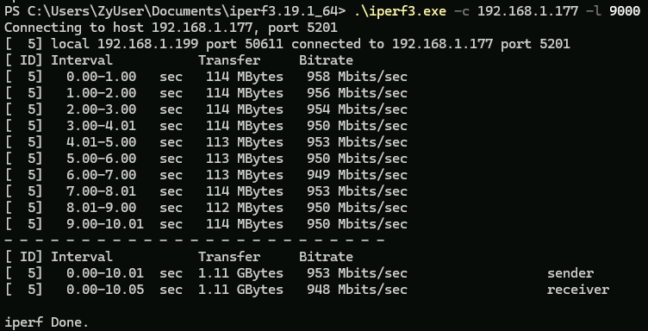
Task: Click the server IP 192.168.1.177 in the command
Action: [x=527, y=10]
